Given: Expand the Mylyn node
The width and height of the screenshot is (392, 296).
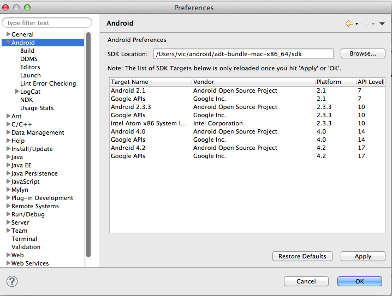Looking at the screenshot, I should (8, 190).
